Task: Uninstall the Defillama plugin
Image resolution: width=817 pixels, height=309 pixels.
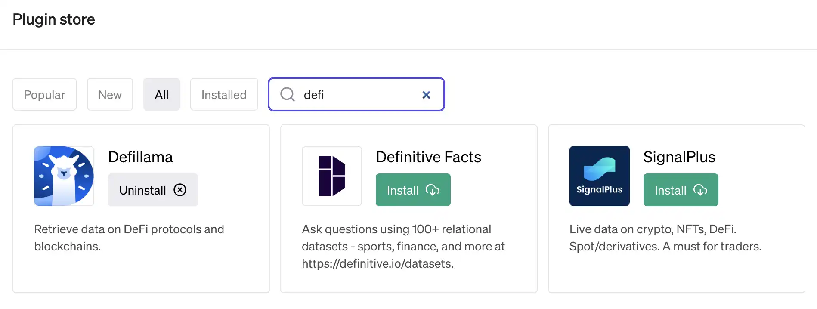Action: pyautogui.click(x=153, y=190)
